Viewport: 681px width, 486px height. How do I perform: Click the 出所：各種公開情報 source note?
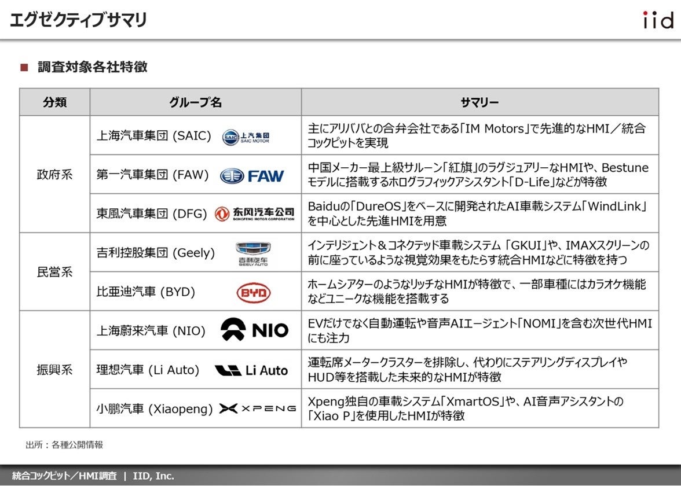(x=64, y=445)
